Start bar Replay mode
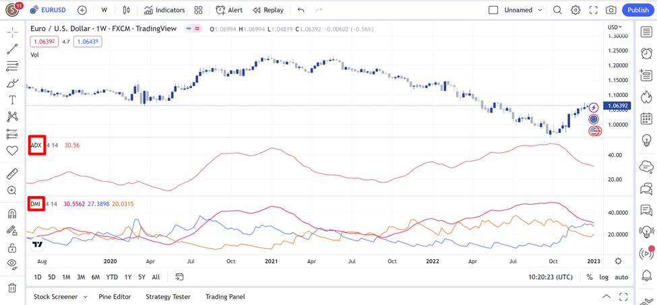 point(269,9)
